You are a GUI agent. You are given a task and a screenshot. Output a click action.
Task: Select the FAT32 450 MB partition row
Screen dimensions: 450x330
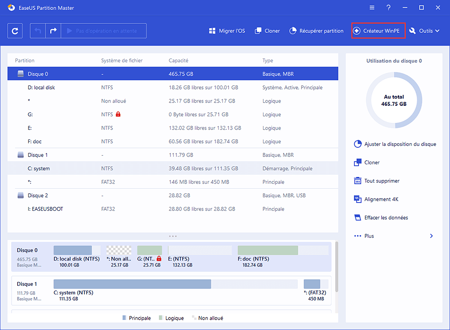(x=173, y=182)
